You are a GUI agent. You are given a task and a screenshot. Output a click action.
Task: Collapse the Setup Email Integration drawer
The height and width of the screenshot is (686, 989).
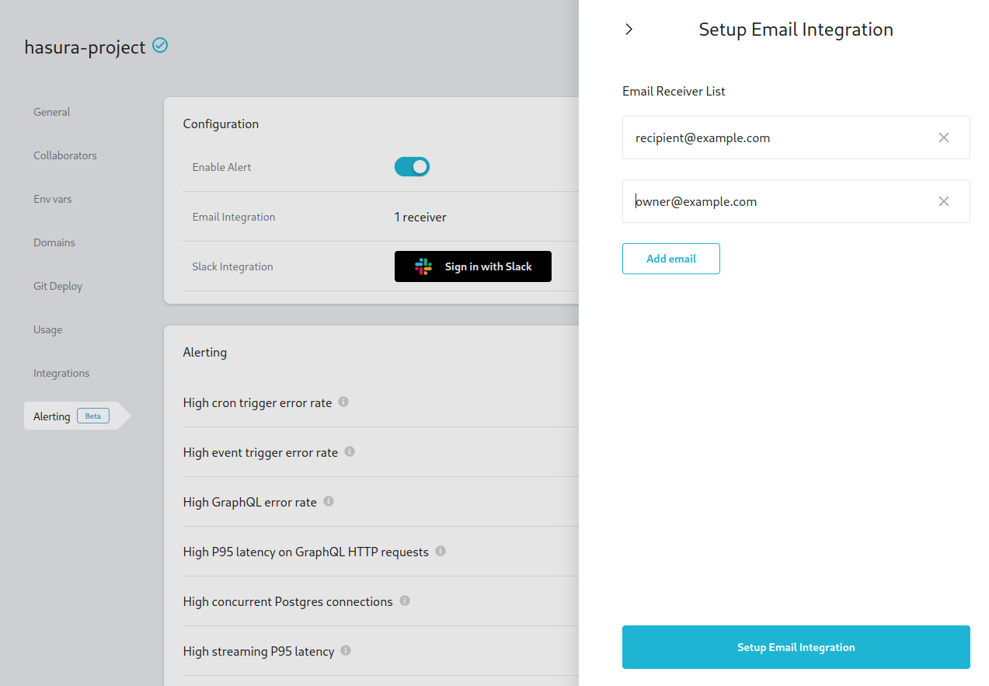629,29
